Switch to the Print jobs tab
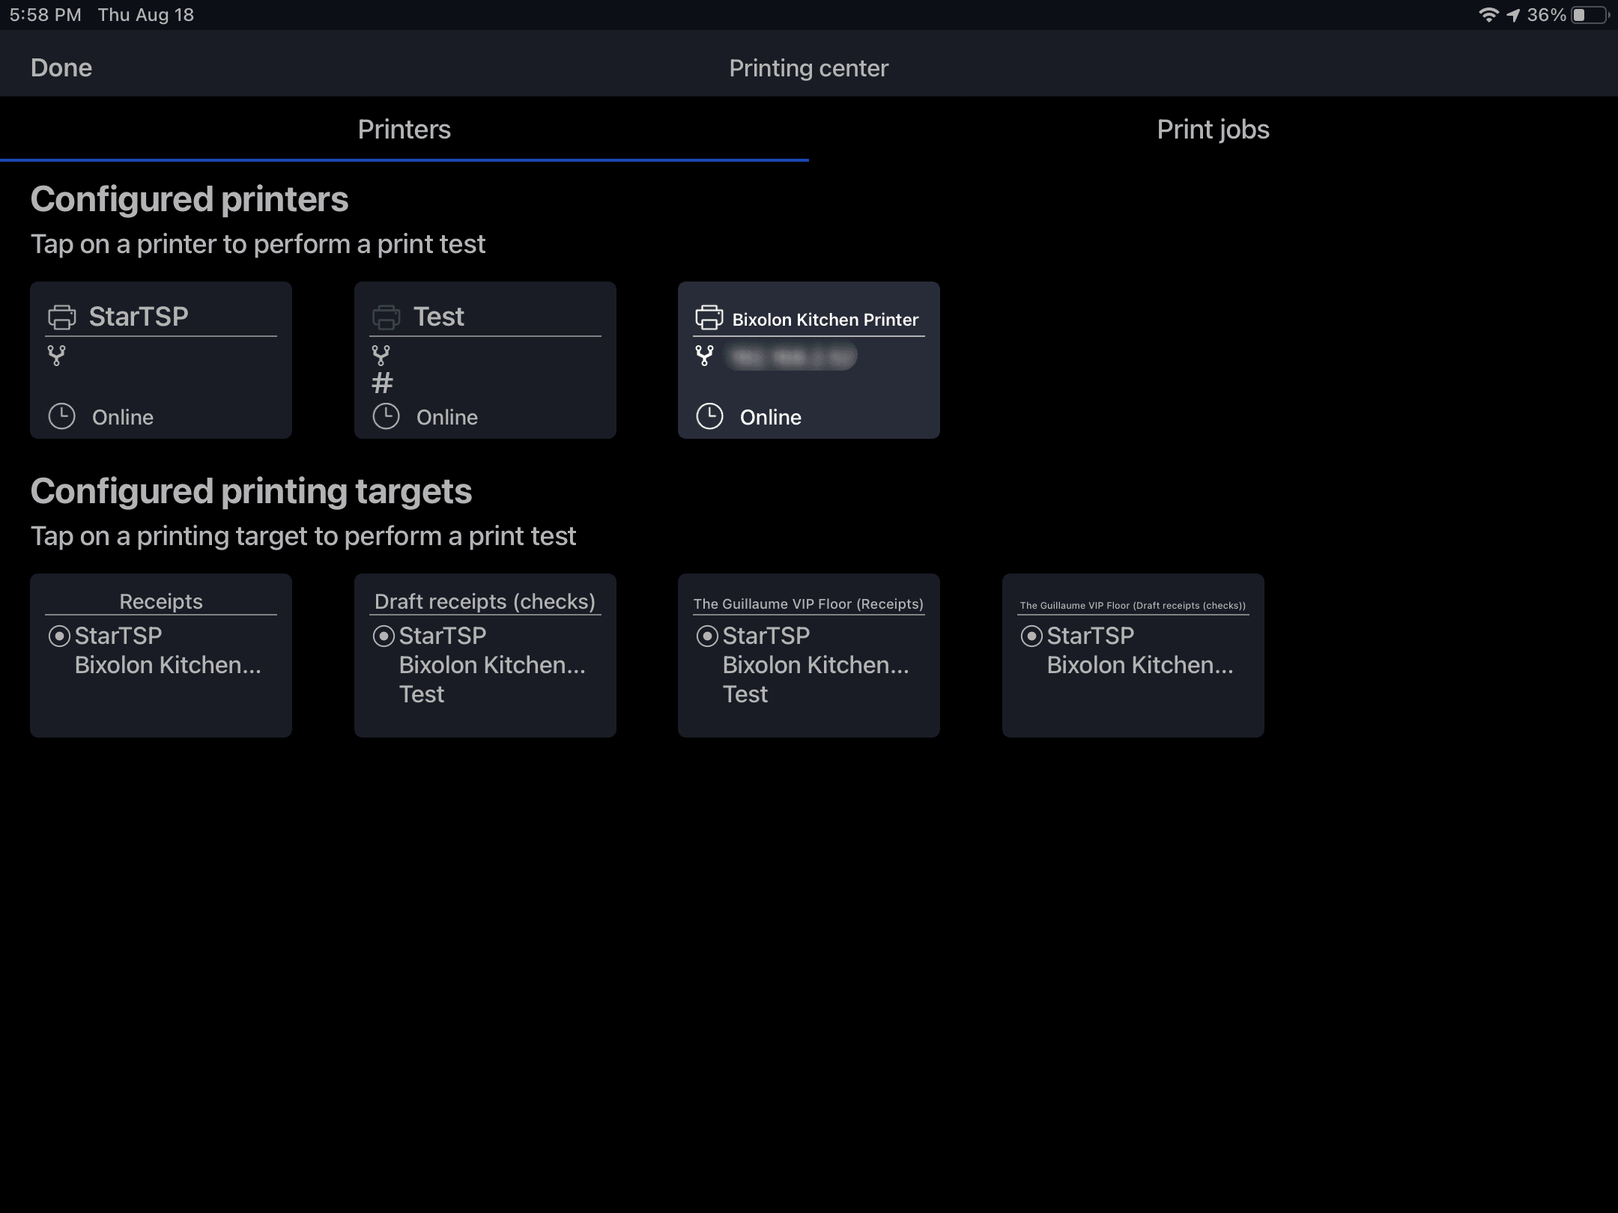Screen dimensions: 1618x1213 [1213, 130]
